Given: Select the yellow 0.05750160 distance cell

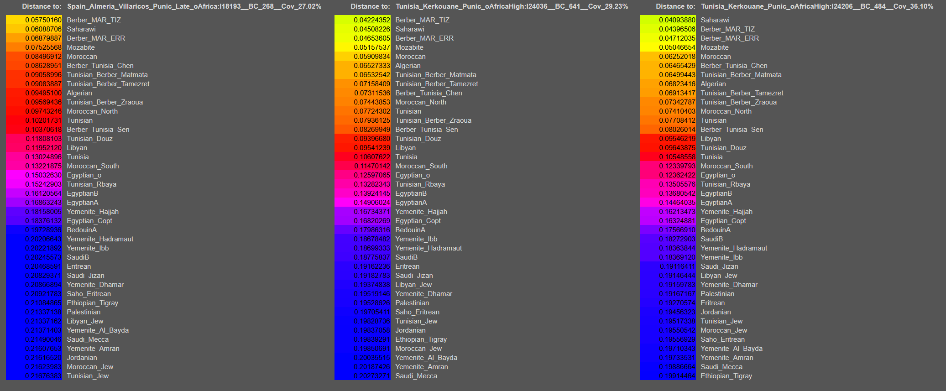Looking at the screenshot, I should (x=34, y=20).
